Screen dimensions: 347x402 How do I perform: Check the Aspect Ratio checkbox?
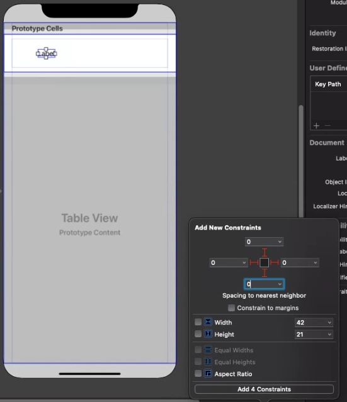(x=198, y=373)
